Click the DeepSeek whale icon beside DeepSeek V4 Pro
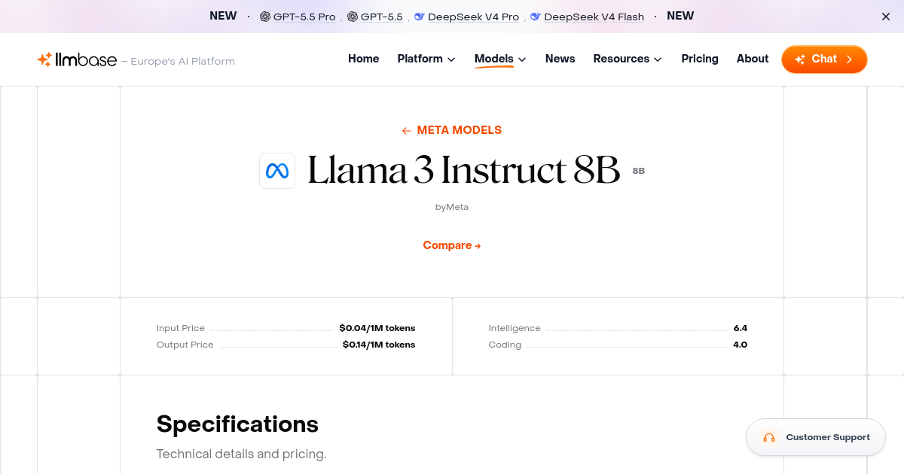 (419, 16)
